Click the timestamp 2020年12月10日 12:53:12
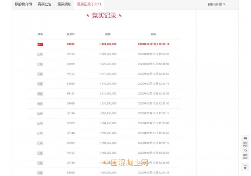The height and width of the screenshot is (176, 251). pyautogui.click(x=153, y=44)
